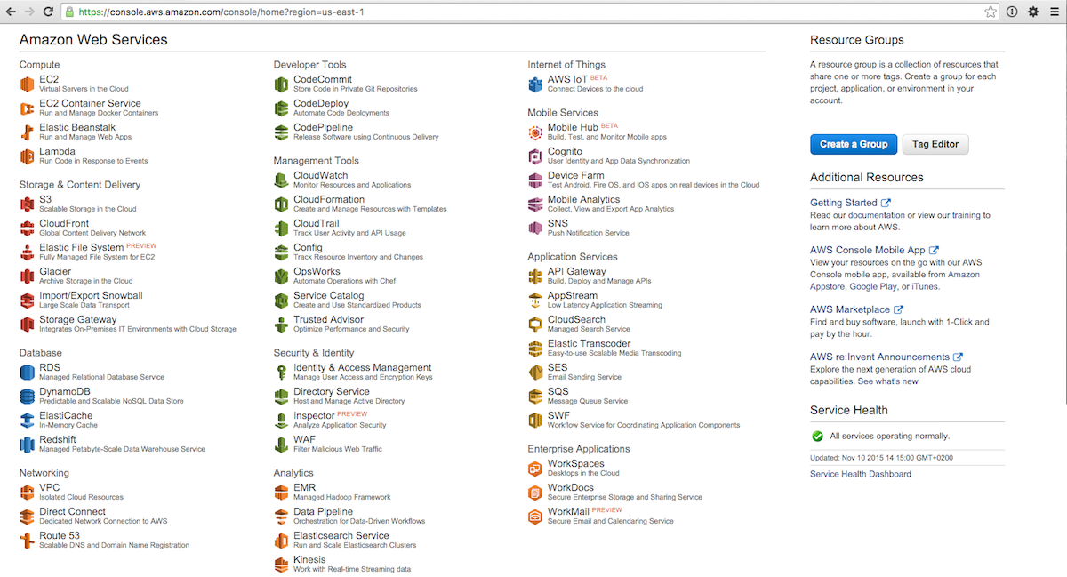The height and width of the screenshot is (577, 1067).
Task: Open the AWS re:Invent Announcements link
Action: click(886, 357)
